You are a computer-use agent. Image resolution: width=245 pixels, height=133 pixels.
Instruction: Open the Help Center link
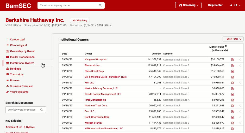215,5
